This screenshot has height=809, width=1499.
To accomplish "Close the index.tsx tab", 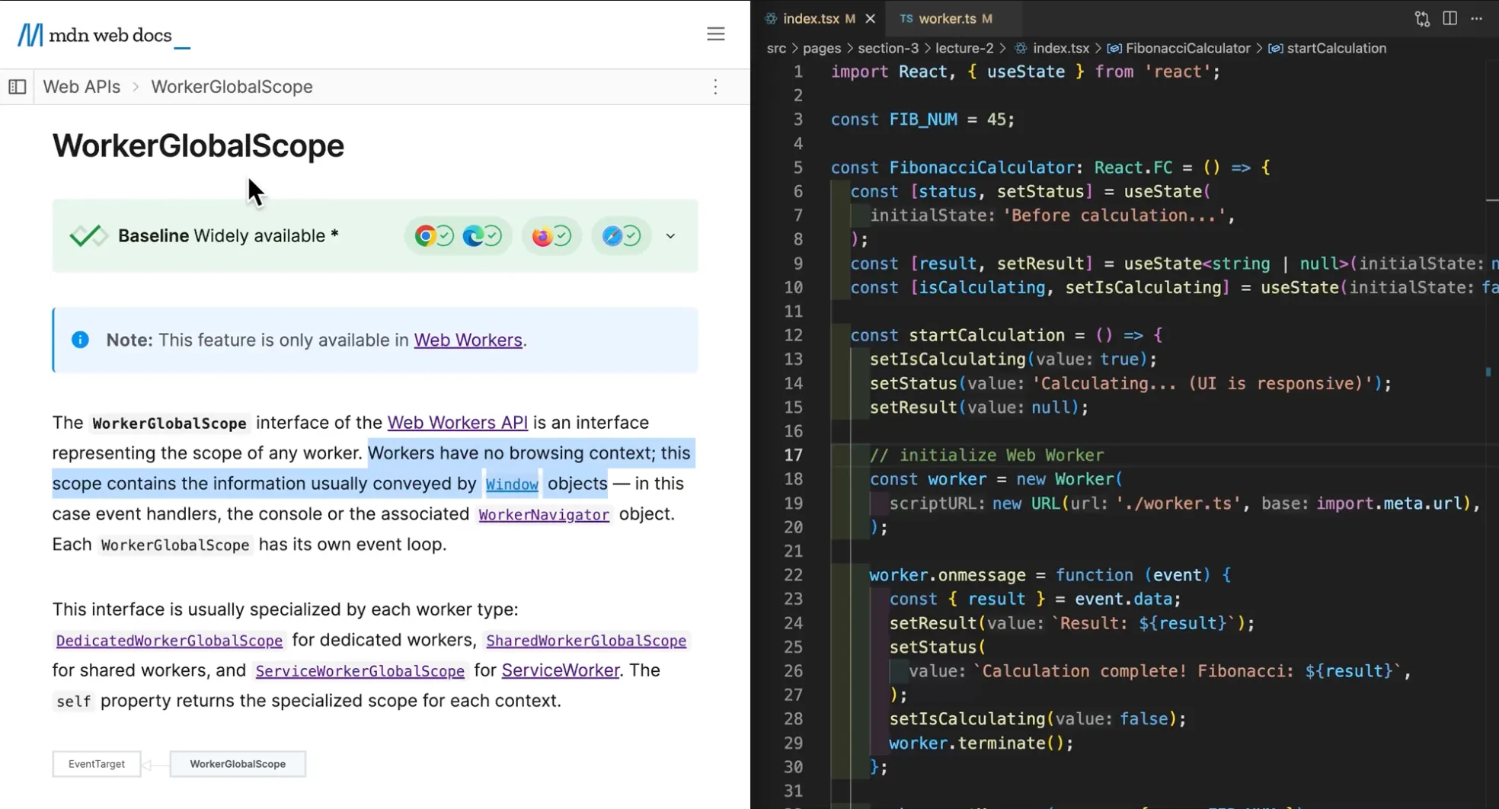I will 871,18.
